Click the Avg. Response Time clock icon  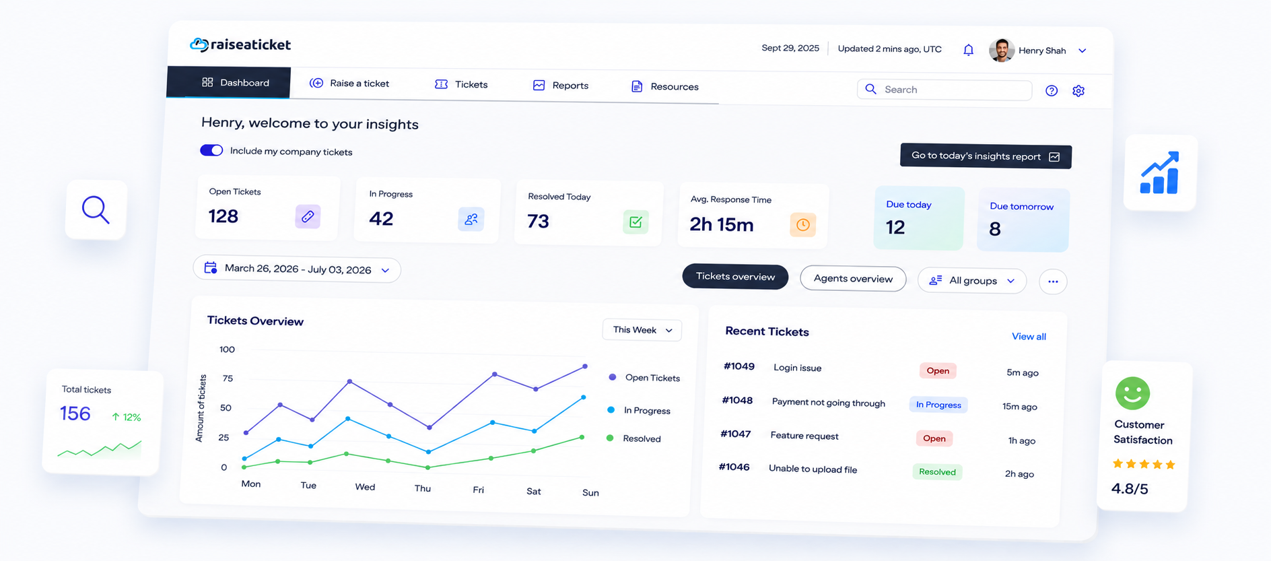(802, 225)
